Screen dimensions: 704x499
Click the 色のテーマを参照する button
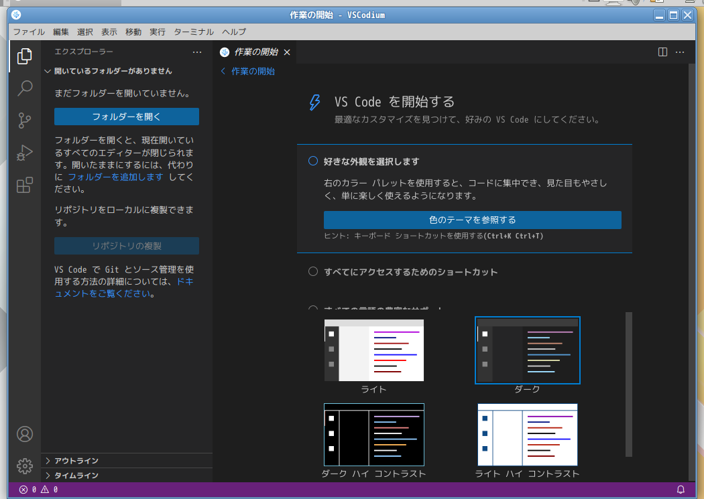click(x=472, y=220)
